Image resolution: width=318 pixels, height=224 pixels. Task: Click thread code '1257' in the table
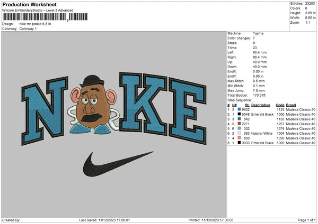coord(280,124)
